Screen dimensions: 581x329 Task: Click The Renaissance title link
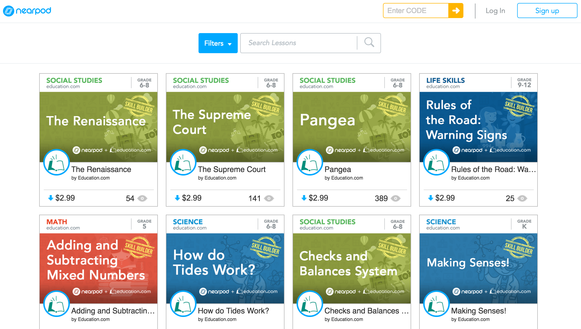101,169
